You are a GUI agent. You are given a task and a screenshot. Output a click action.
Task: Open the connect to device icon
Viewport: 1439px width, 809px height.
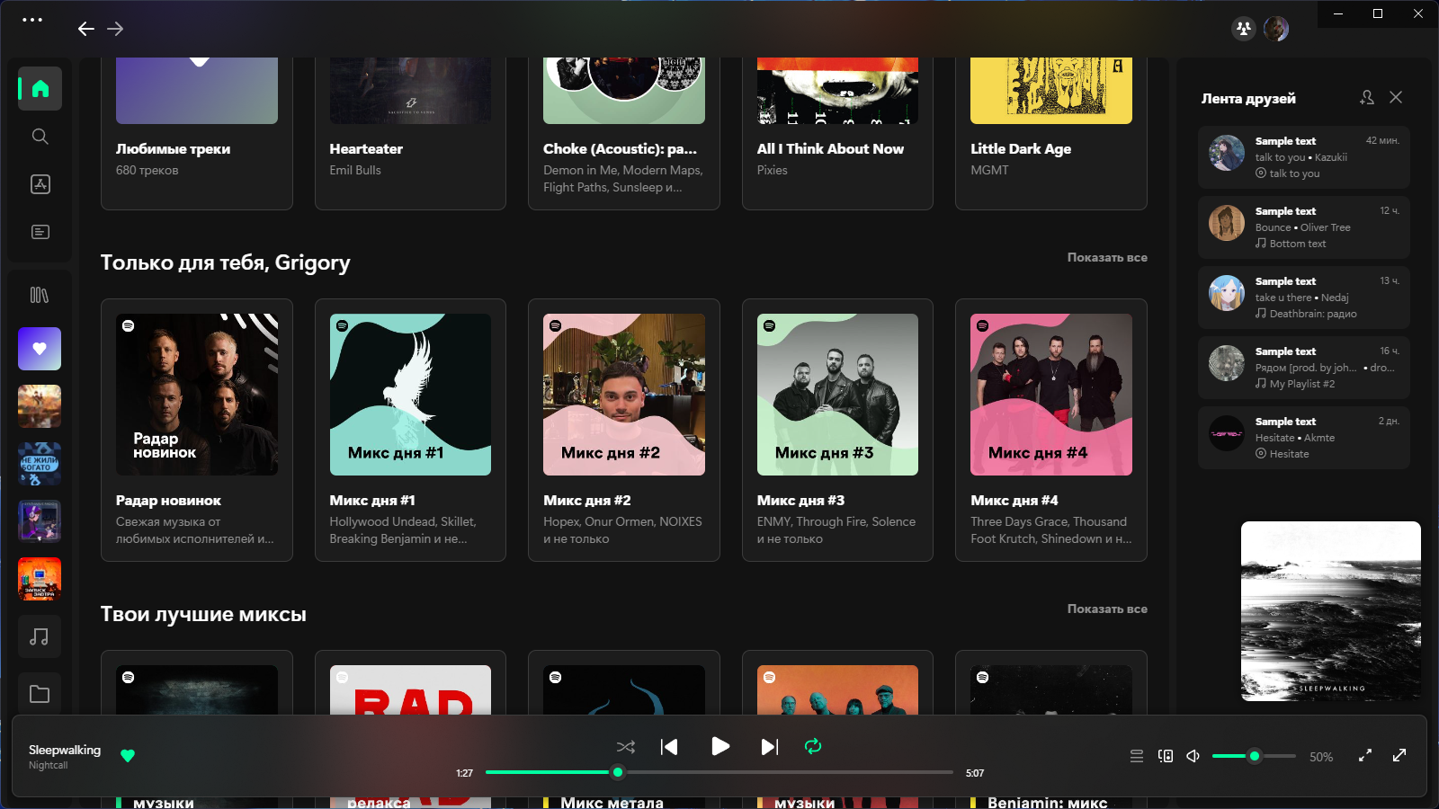[x=1166, y=756]
